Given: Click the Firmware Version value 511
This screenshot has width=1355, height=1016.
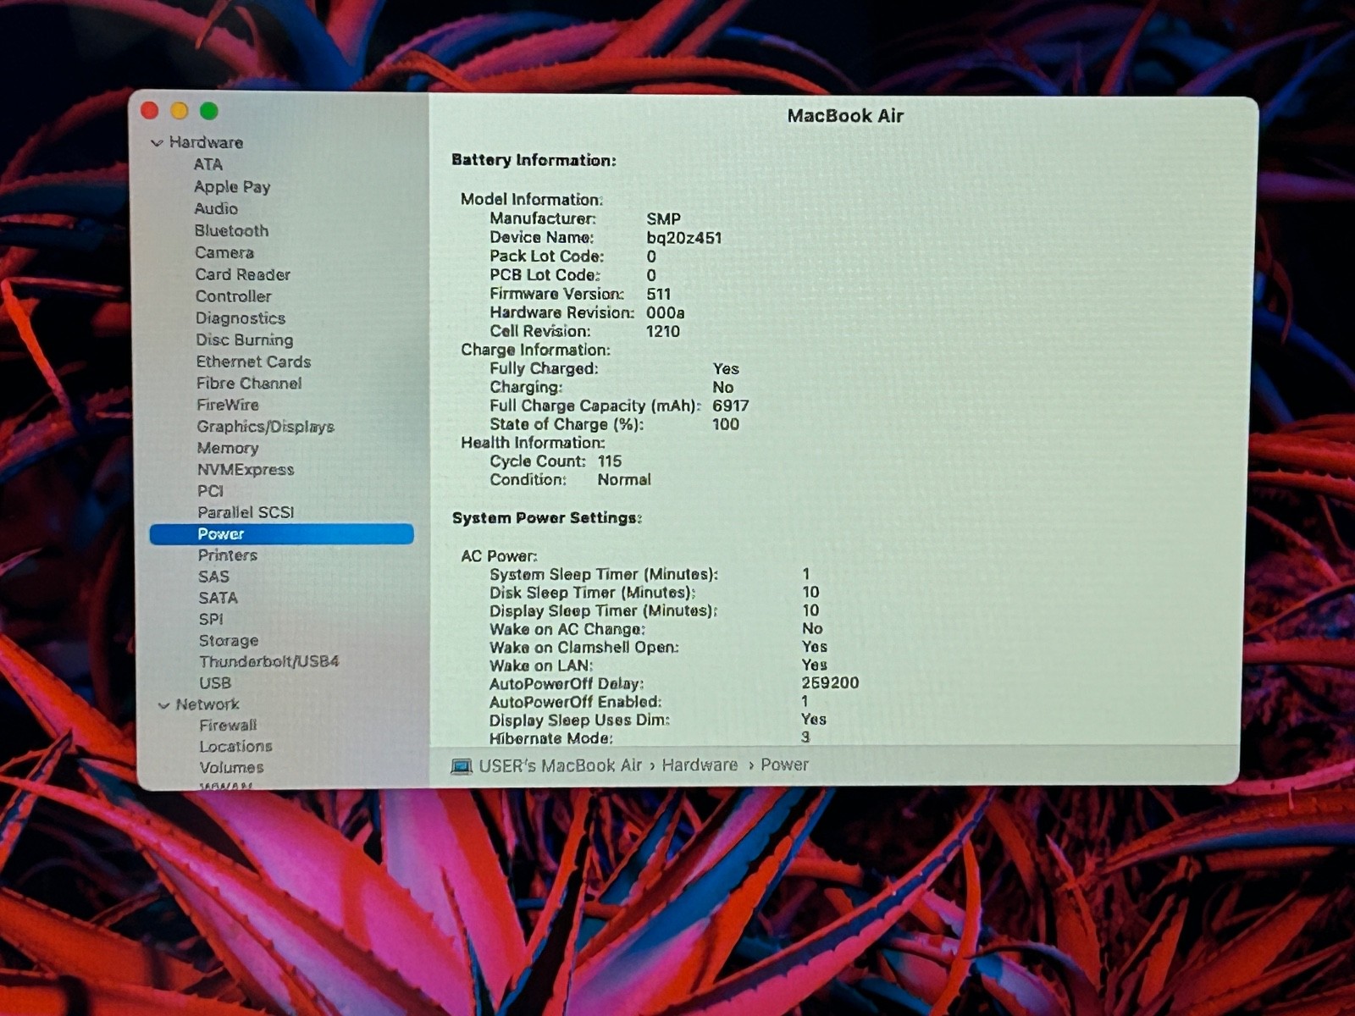Looking at the screenshot, I should [x=659, y=294].
